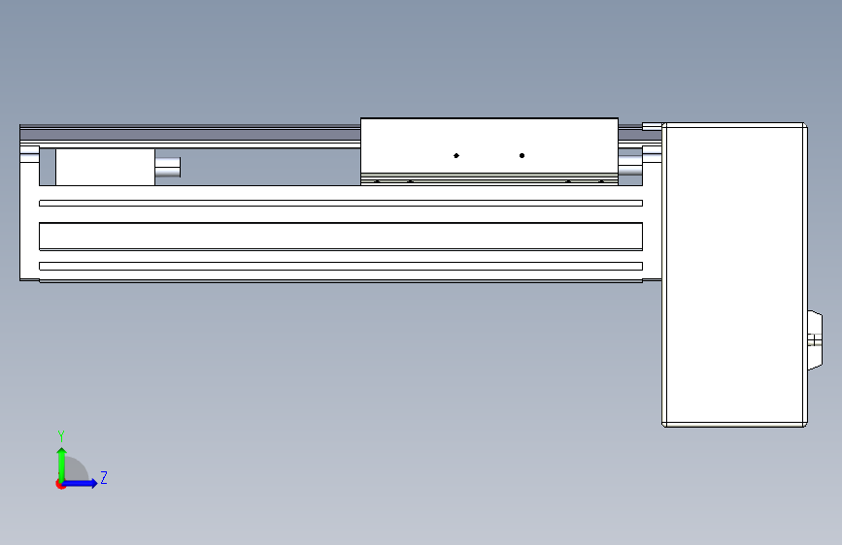Image resolution: width=842 pixels, height=545 pixels.
Task: Select the thin lower groove of the rail
Action: tap(341, 266)
